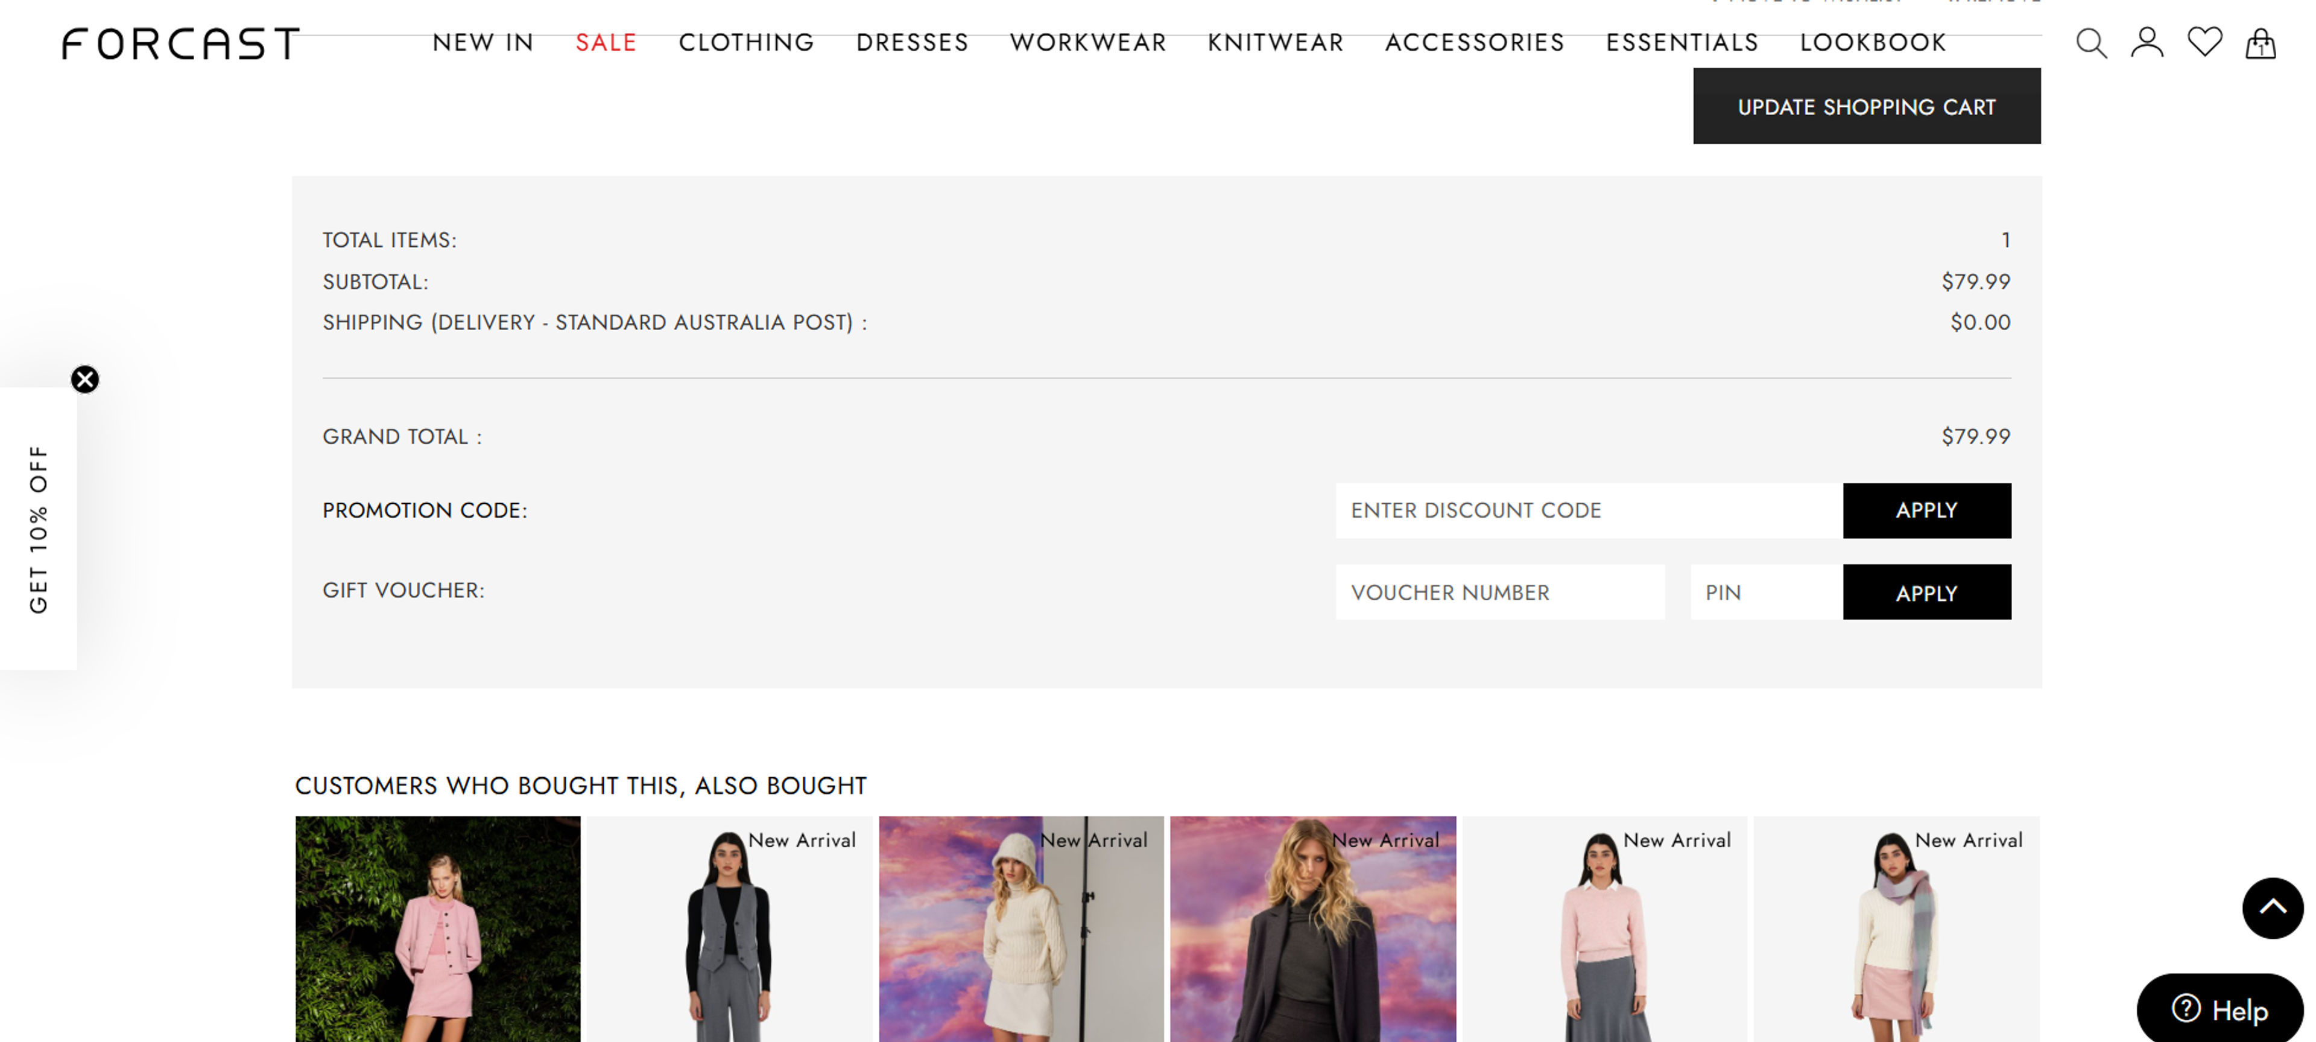Image resolution: width=2316 pixels, height=1042 pixels.
Task: Open the Help chat widget
Action: click(x=2219, y=1009)
